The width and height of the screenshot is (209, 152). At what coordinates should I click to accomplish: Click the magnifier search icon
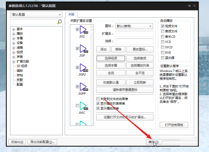coord(59,22)
